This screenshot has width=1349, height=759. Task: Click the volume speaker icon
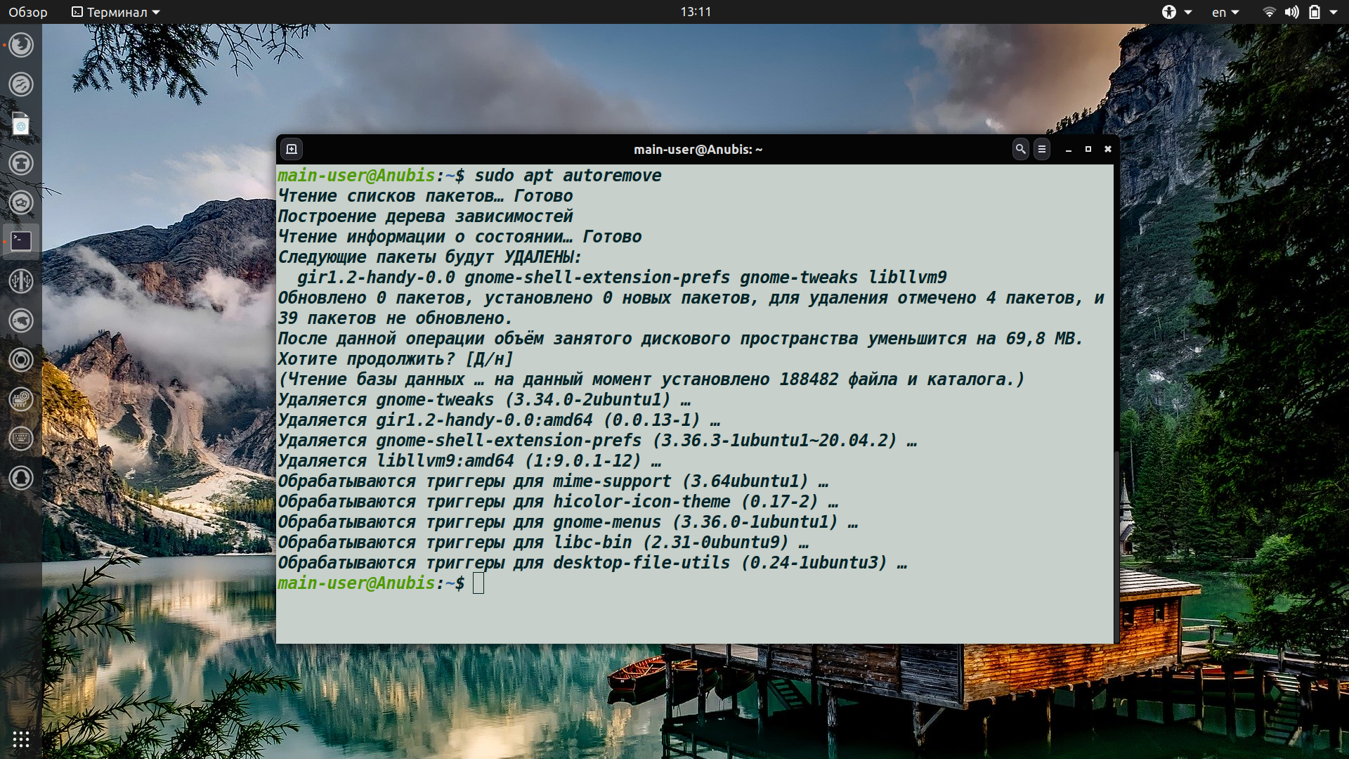tap(1291, 12)
